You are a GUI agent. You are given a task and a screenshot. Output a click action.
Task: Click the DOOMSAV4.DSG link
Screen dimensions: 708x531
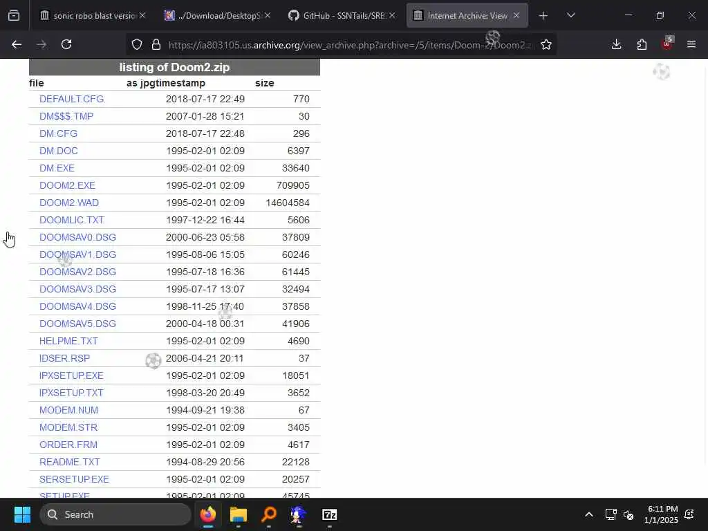pos(77,306)
